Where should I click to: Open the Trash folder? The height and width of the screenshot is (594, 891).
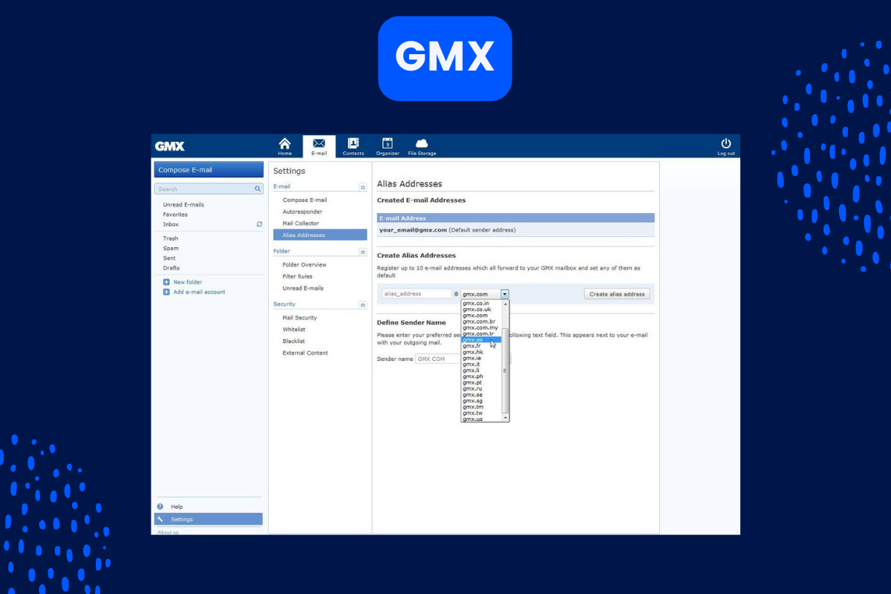[171, 239]
